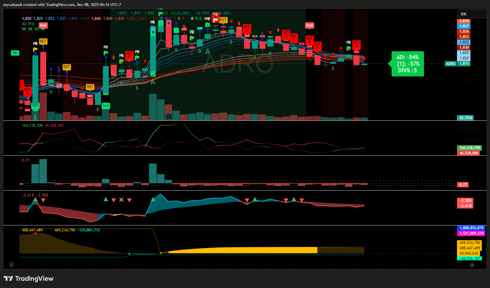This screenshot has height=288, width=490.
Task: Click the Z timezone button
Action: pyautogui.click(x=11, y=265)
